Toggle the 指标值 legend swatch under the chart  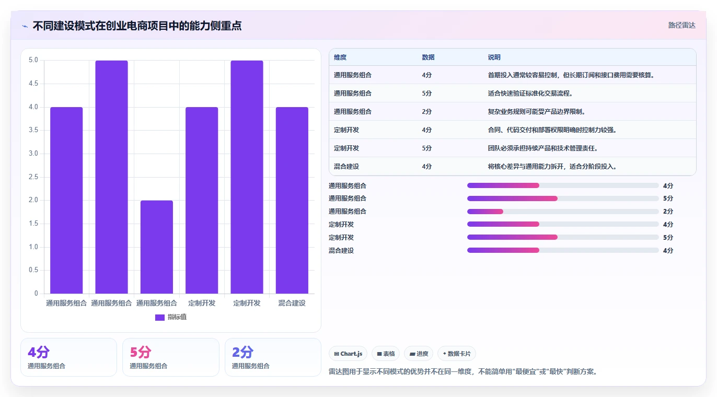160,317
